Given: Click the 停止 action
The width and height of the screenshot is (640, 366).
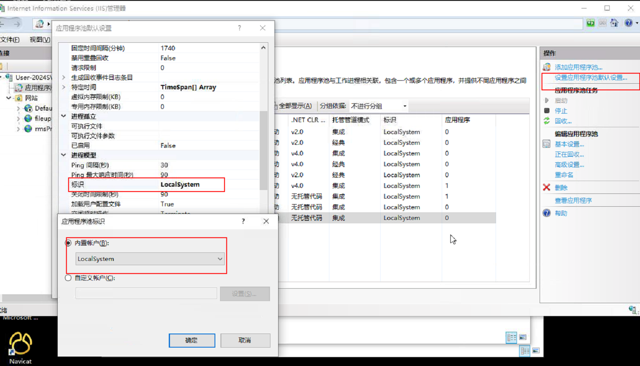Looking at the screenshot, I should [x=561, y=111].
